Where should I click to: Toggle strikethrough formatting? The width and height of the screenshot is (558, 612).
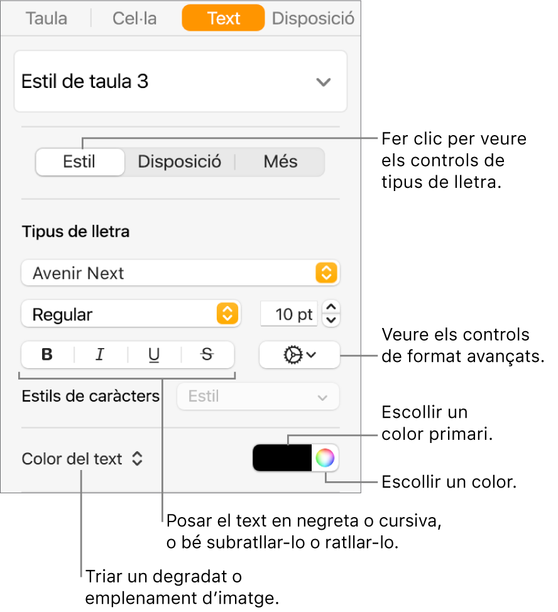point(207,355)
